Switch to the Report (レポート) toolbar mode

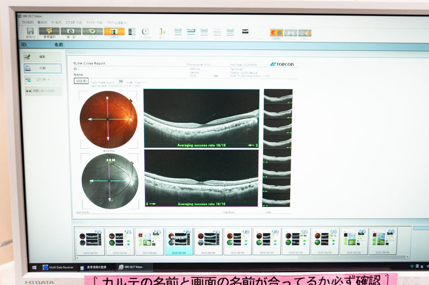(114, 32)
